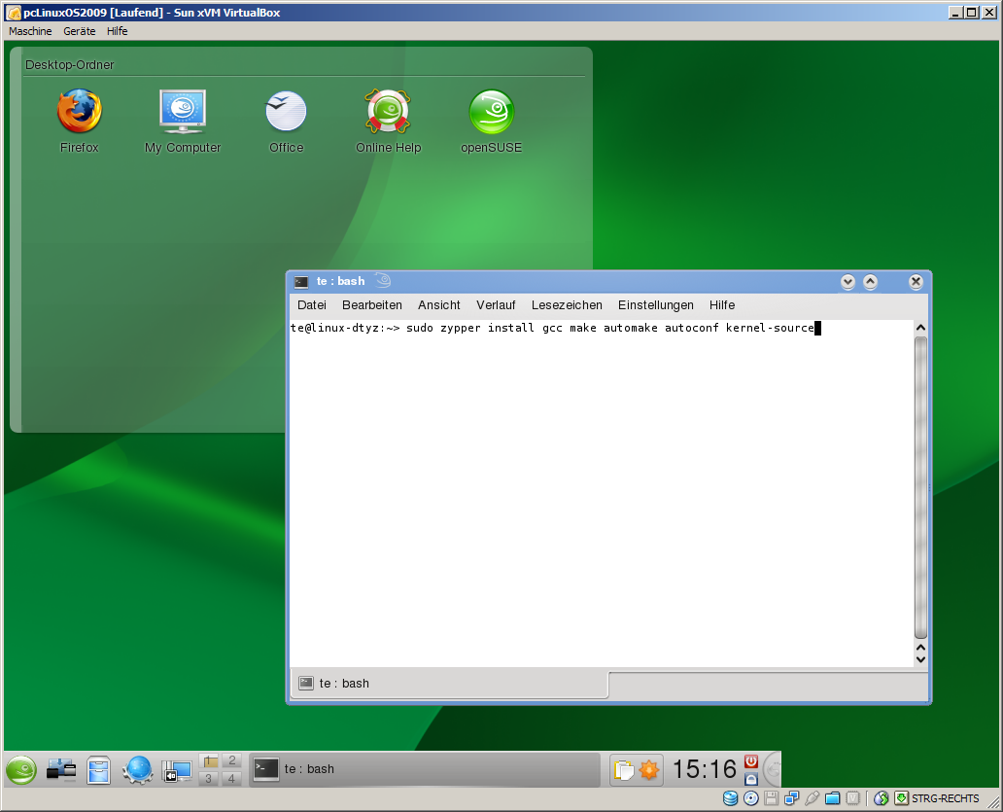This screenshot has height=812, width=1003.
Task: Open the file manager cabinet icon in the panel
Action: (99, 770)
